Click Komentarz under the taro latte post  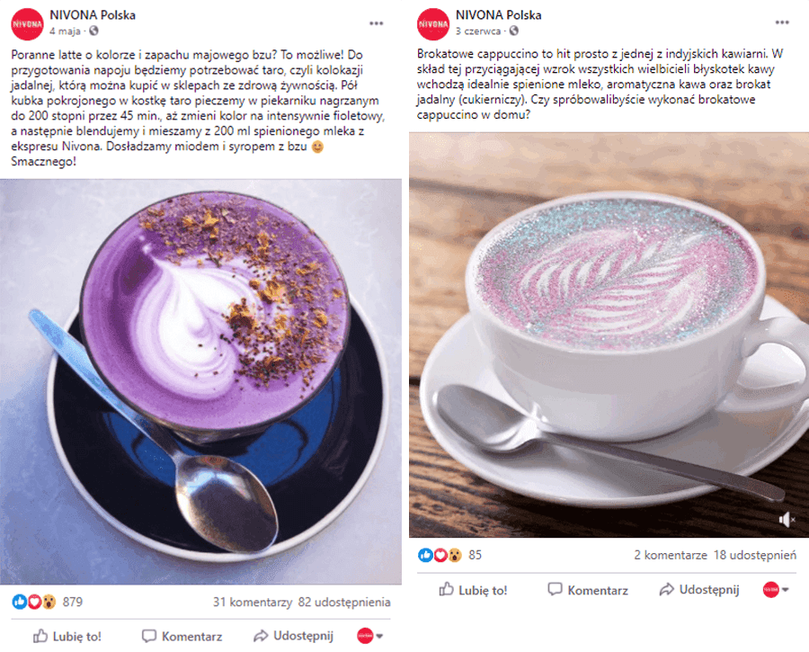click(182, 636)
